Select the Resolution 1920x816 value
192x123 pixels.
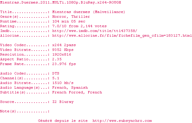pos(62,54)
